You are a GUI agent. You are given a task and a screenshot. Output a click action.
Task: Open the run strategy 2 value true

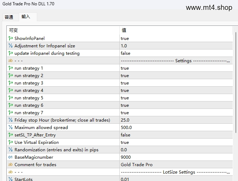coord(176,75)
